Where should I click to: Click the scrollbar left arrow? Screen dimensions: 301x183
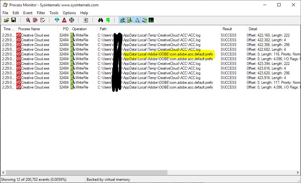point(3,172)
